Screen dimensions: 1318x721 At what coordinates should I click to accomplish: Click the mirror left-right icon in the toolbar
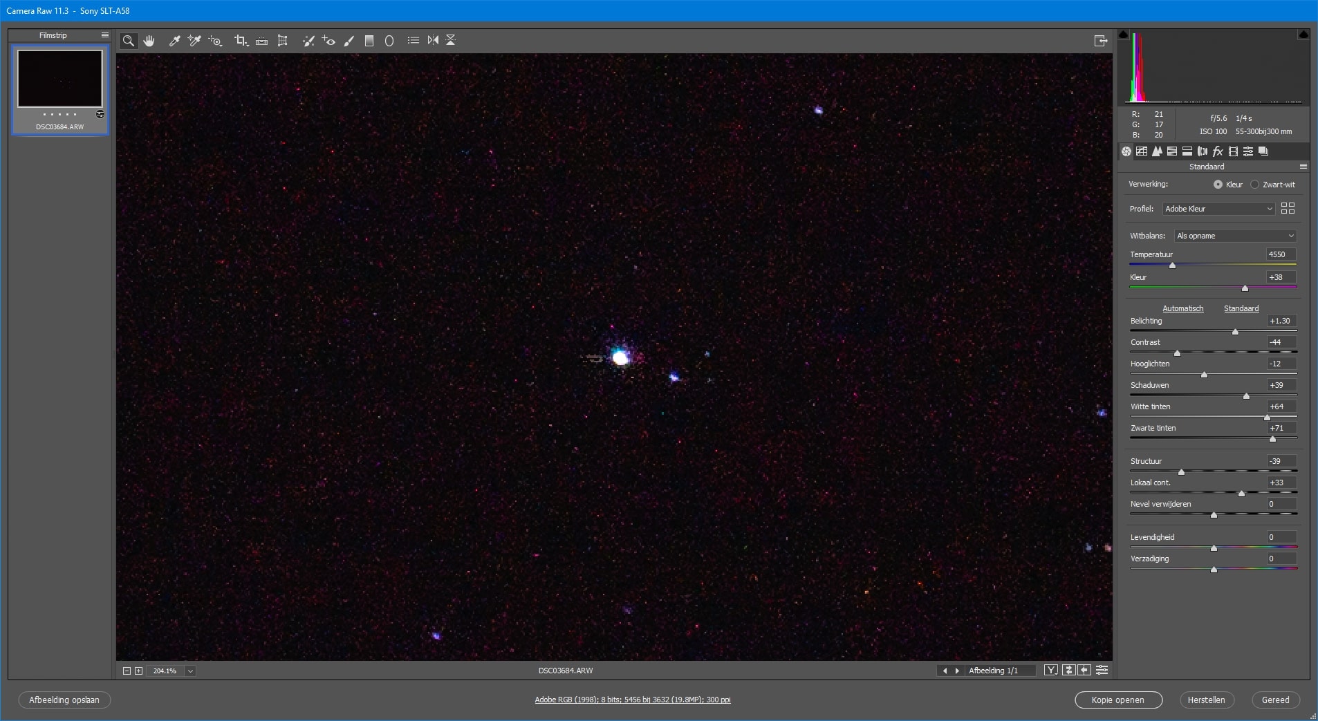coord(433,40)
